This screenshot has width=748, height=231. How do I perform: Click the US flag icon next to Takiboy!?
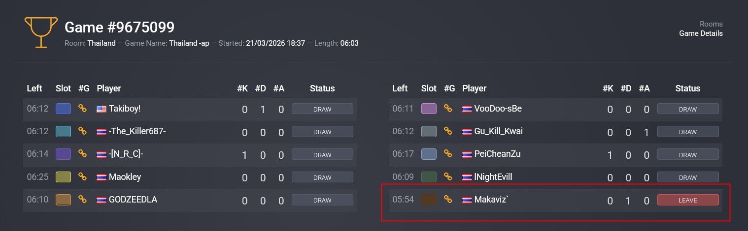[x=102, y=109]
